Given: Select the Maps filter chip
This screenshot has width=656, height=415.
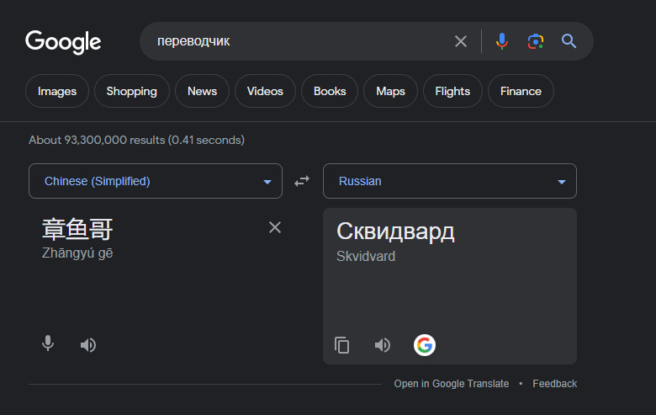Looking at the screenshot, I should tap(390, 91).
